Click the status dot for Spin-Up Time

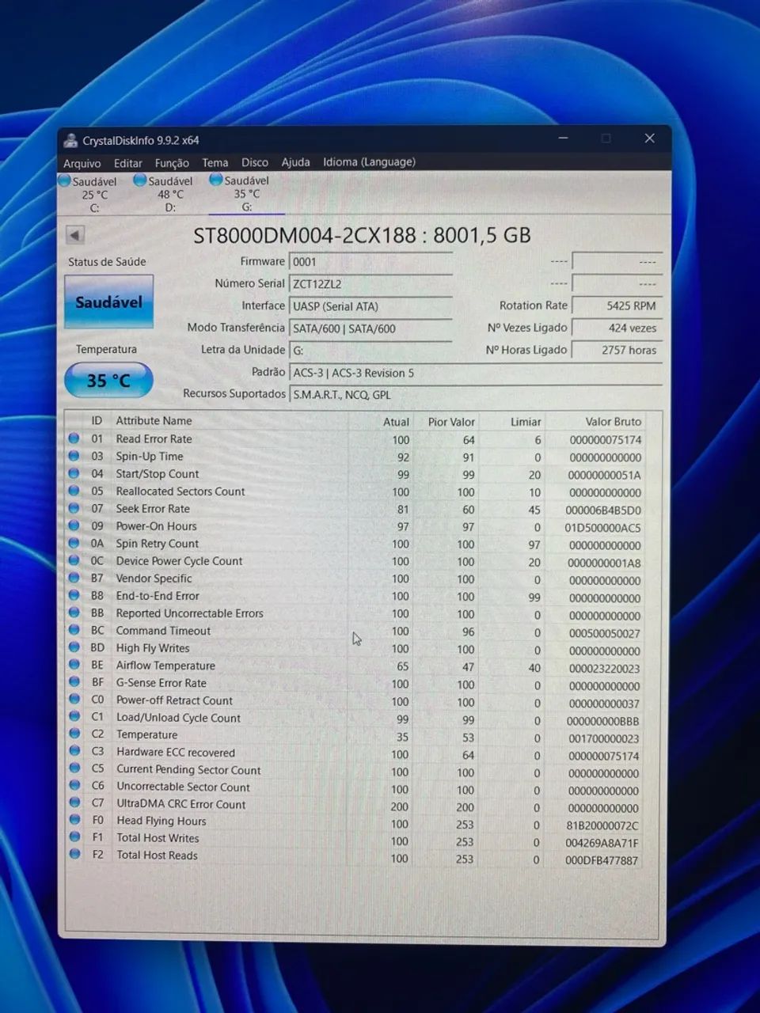[74, 456]
